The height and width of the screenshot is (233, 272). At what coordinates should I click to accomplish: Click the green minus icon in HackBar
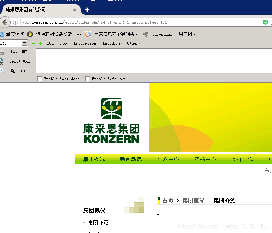tap(33, 43)
